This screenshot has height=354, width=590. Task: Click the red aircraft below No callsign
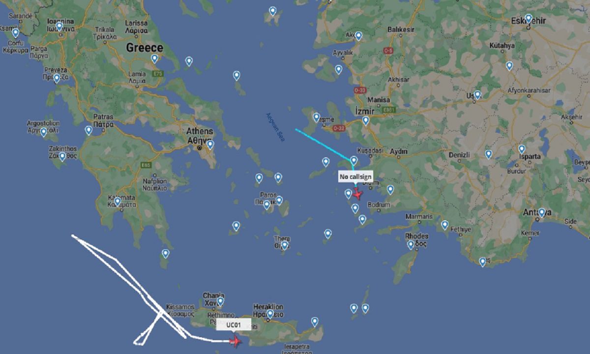coord(357,194)
